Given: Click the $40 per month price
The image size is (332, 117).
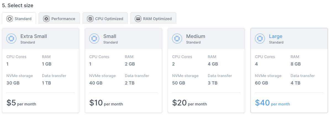Looking at the screenshot, I should 272,103.
